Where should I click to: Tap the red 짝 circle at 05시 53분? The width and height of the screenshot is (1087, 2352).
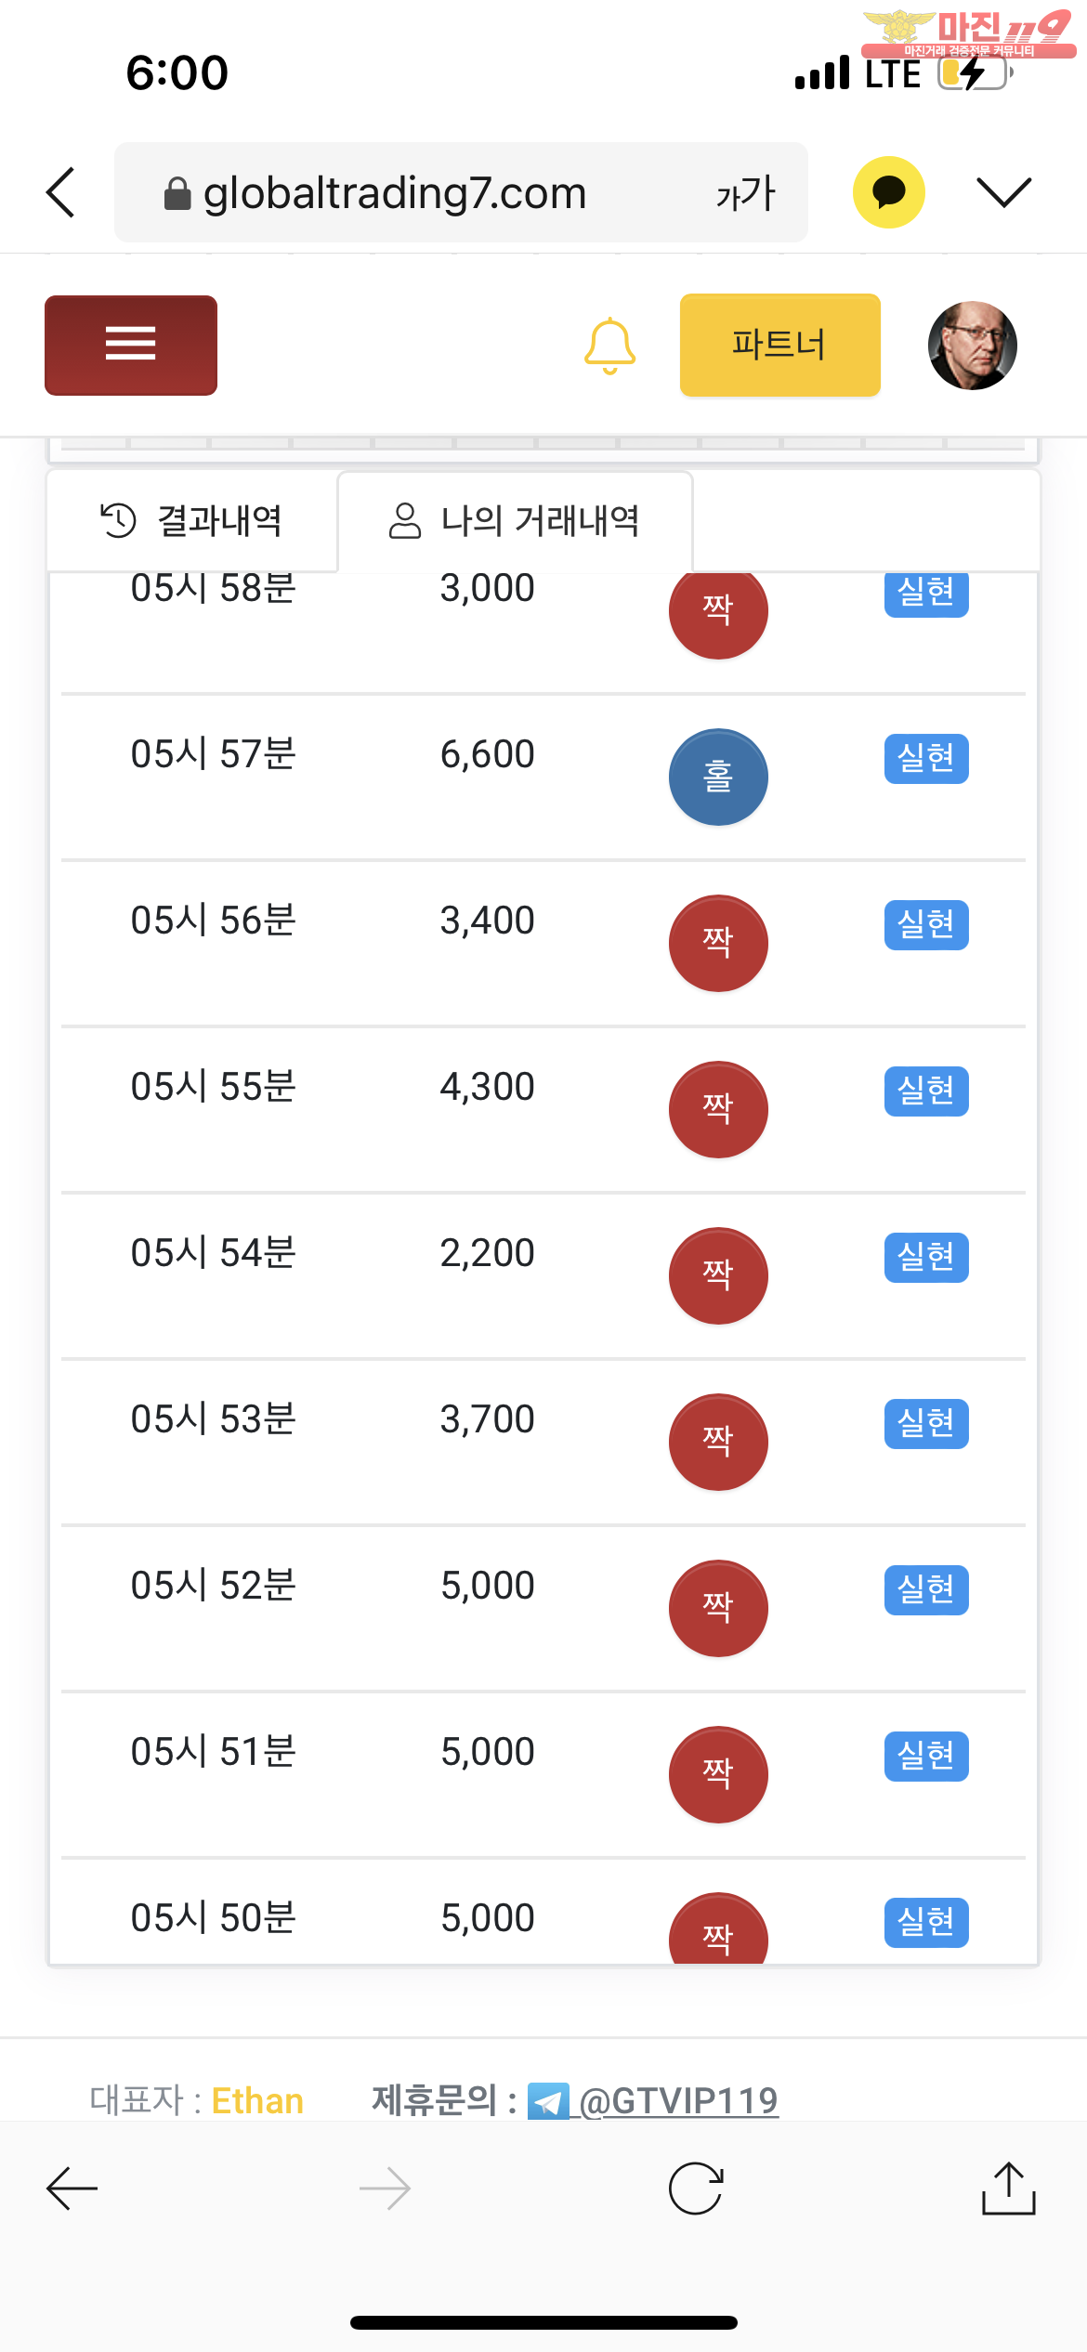pos(718,1442)
